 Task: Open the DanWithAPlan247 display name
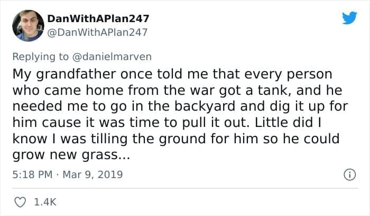[x=98, y=18]
